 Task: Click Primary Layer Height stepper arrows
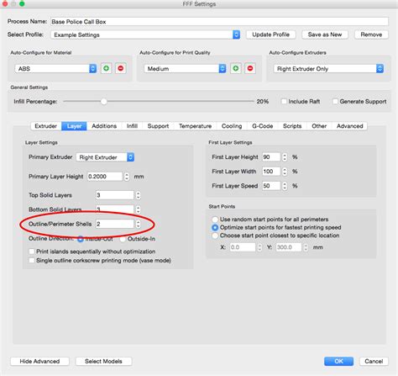click(127, 177)
